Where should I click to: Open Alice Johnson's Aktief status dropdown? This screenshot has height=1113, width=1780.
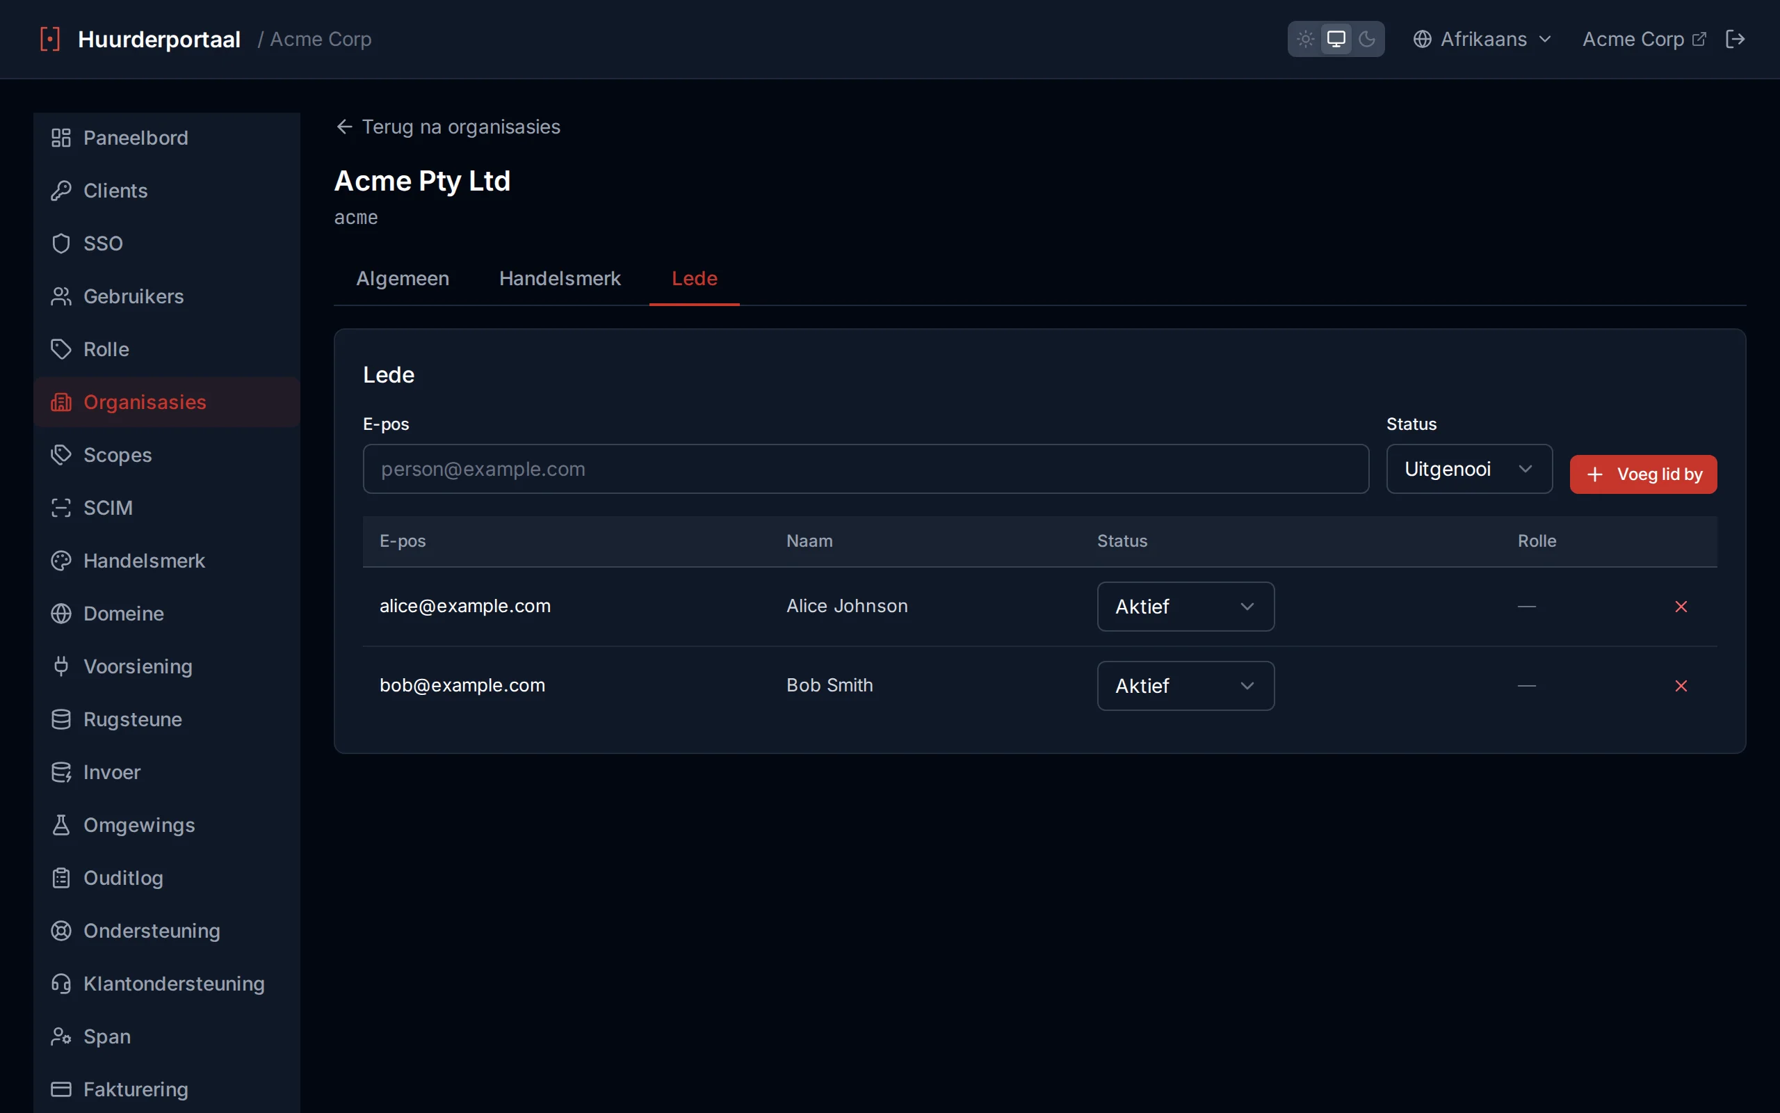pyautogui.click(x=1186, y=607)
